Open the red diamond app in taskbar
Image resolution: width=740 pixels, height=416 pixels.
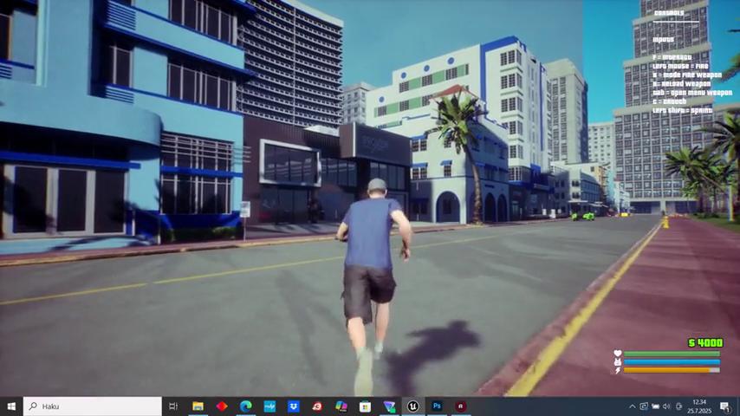tap(222, 406)
